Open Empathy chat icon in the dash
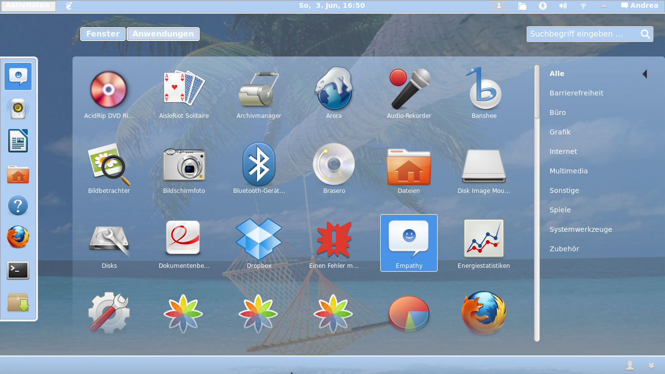665x374 pixels. tap(18, 76)
